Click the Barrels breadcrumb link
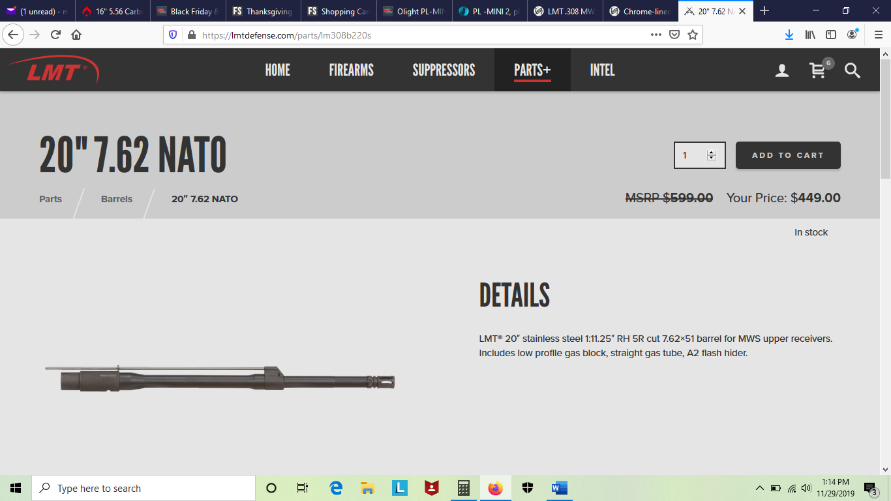The height and width of the screenshot is (501, 891). 117,199
